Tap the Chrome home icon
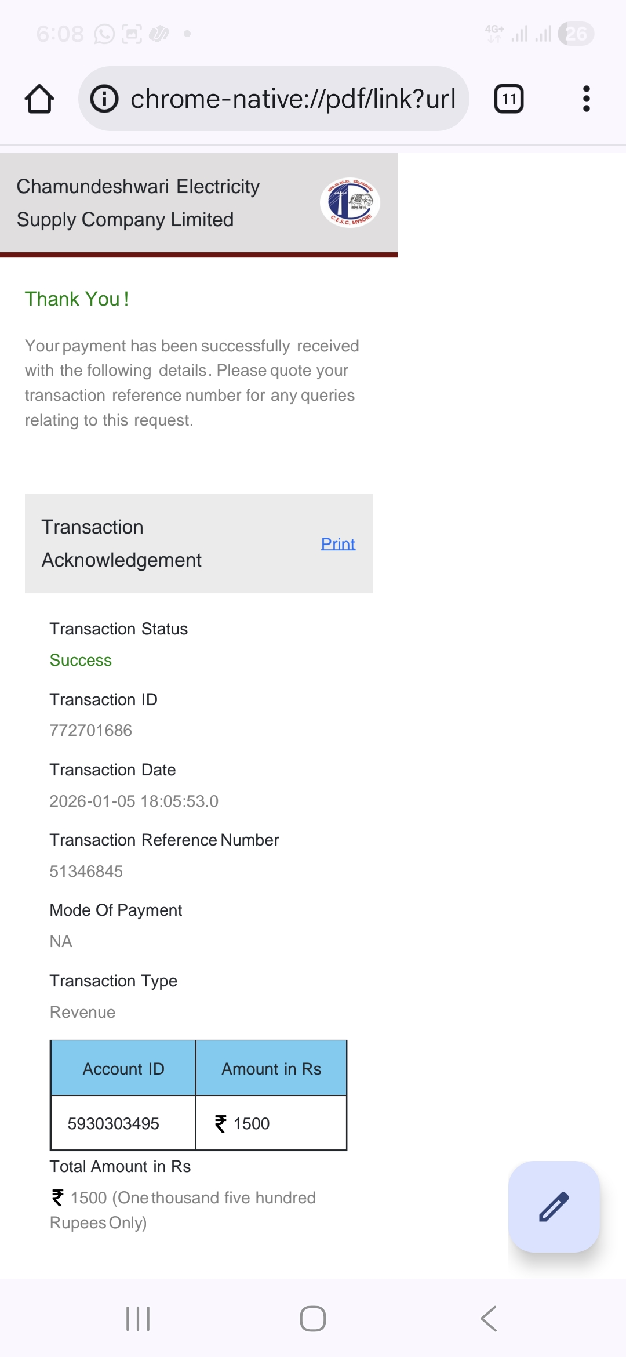 (39, 99)
